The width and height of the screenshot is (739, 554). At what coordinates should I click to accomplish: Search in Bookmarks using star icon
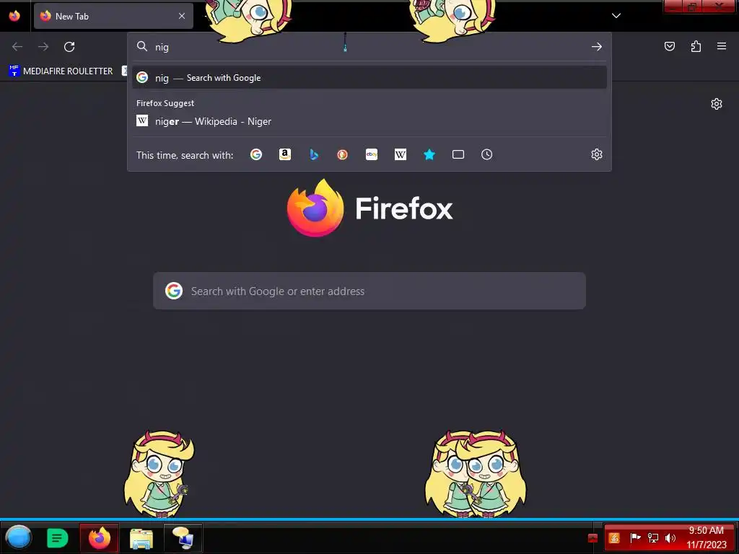(429, 154)
